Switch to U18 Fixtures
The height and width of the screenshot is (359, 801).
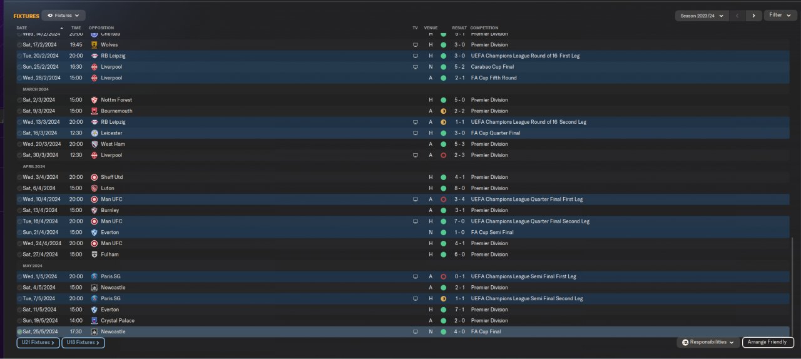pos(83,343)
